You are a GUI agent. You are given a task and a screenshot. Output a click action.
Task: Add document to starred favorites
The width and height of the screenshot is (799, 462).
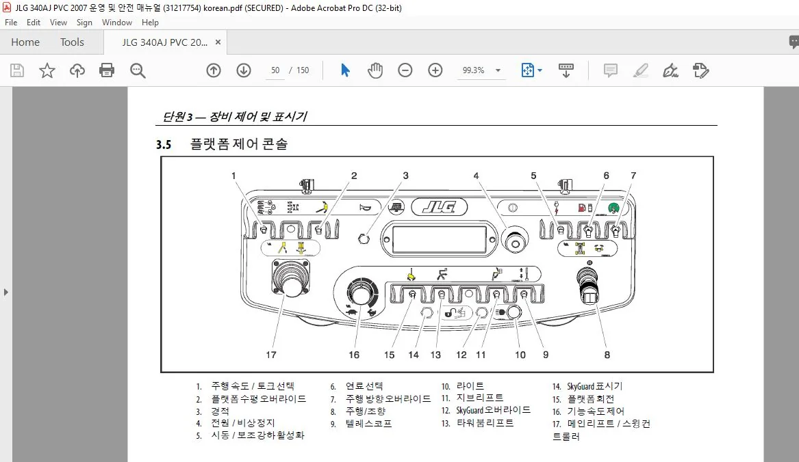(47, 70)
